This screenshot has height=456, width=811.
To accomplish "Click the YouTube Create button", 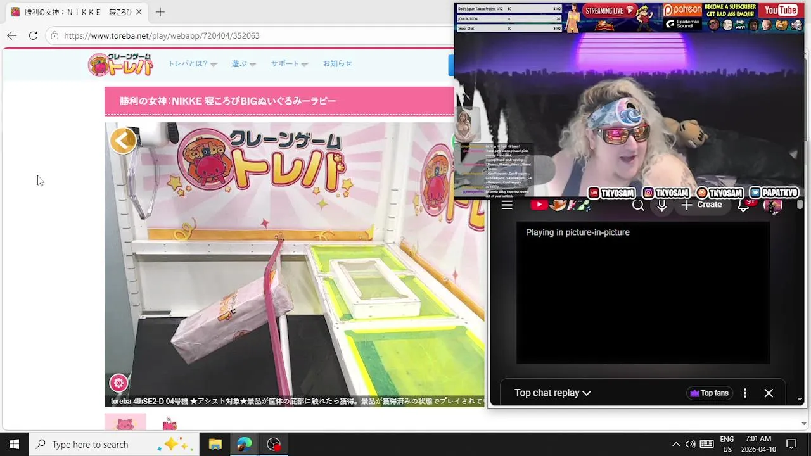I will coord(702,205).
